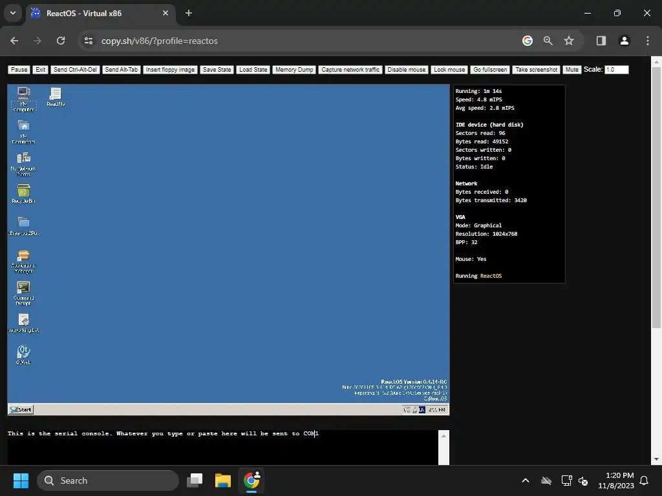
Task: Click Insert floppy image button
Action: tap(170, 70)
